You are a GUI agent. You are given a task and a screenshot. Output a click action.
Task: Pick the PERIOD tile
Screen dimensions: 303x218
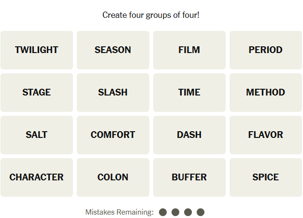tap(266, 50)
